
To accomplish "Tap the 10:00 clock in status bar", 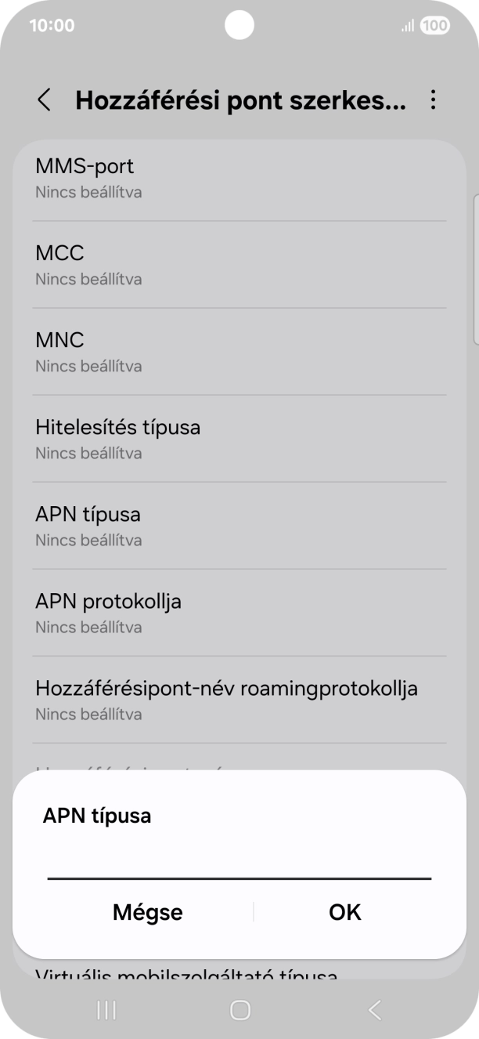I will tap(50, 25).
